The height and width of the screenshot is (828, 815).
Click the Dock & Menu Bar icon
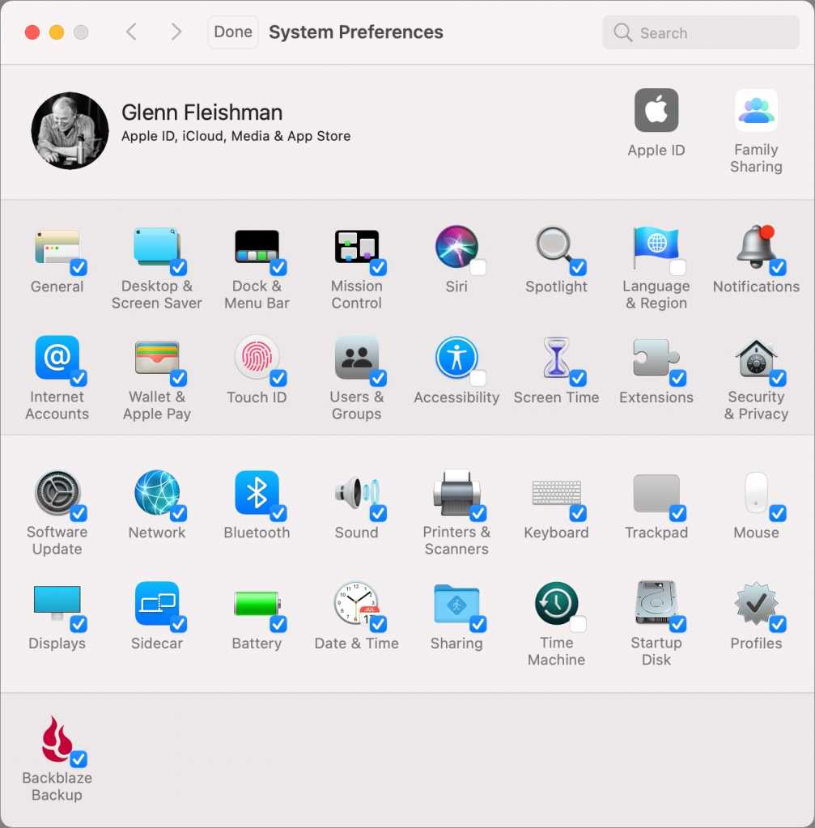click(x=257, y=247)
